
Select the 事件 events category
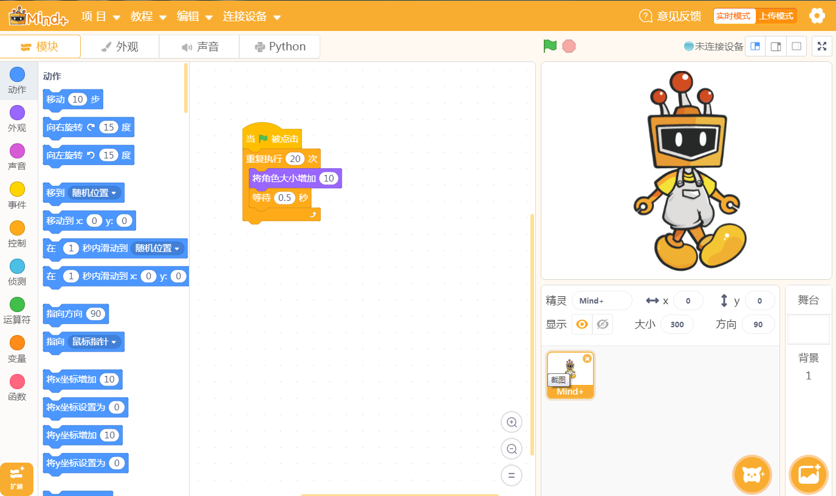click(17, 195)
